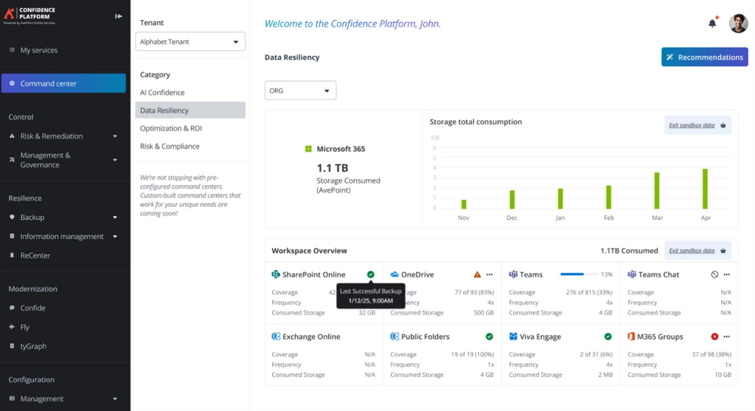Click OneDrive coverage 77 of 93 (83%)
Viewport: 755px width, 411px height.
(474, 292)
